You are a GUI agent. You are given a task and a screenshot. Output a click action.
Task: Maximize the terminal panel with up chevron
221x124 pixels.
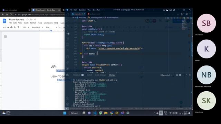186,75
